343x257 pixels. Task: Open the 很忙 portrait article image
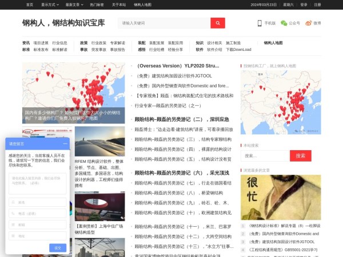281,198
